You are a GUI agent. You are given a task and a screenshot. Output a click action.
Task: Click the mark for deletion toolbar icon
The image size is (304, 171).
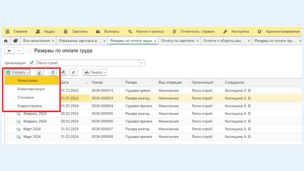pos(52,73)
